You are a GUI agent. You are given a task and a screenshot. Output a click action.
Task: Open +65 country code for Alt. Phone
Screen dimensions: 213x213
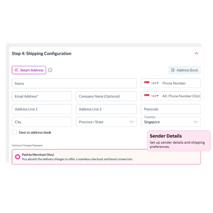tap(155, 96)
